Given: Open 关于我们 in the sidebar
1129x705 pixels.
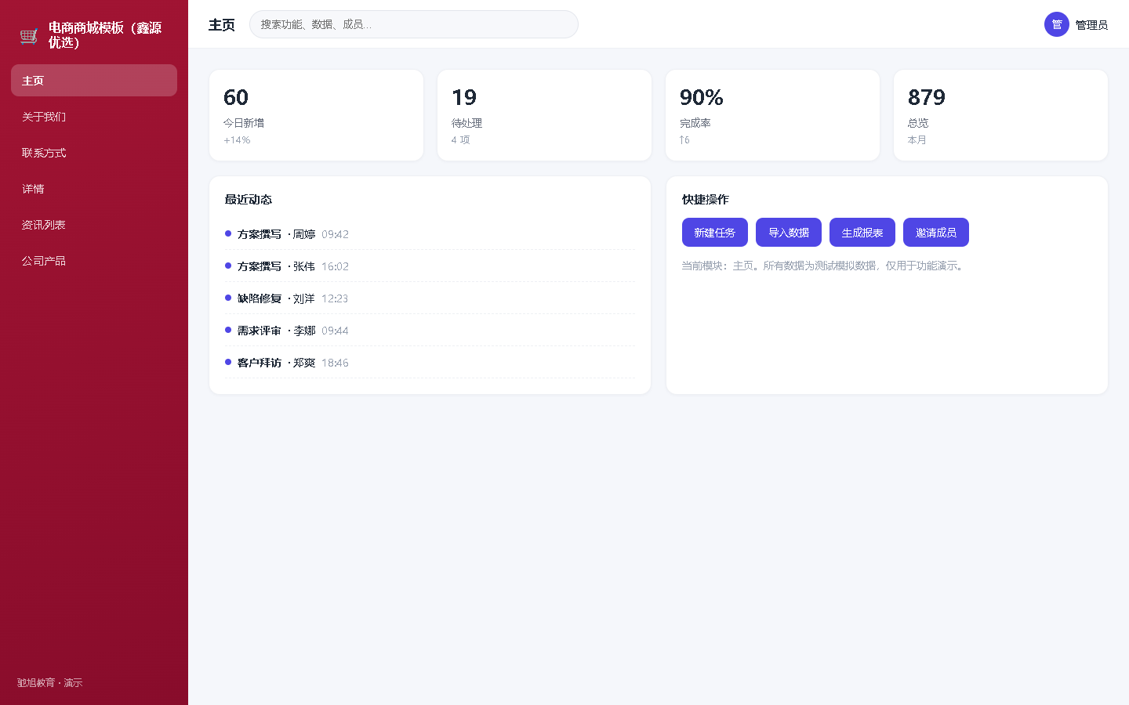Looking at the screenshot, I should (94, 117).
